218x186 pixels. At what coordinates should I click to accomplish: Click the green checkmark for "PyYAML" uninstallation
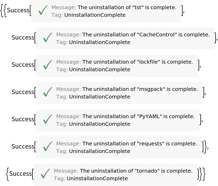47,119
